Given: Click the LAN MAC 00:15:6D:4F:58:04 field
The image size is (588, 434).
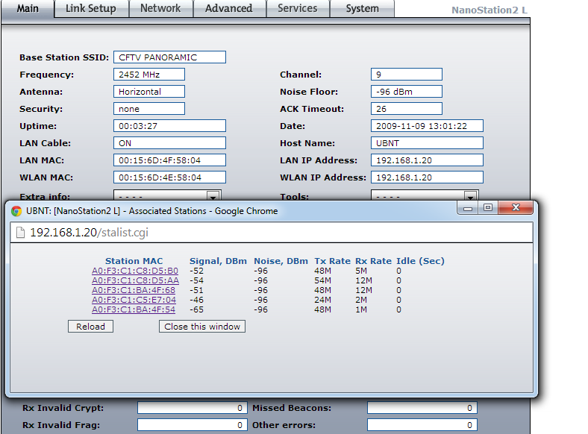Looking at the screenshot, I should click(x=169, y=160).
